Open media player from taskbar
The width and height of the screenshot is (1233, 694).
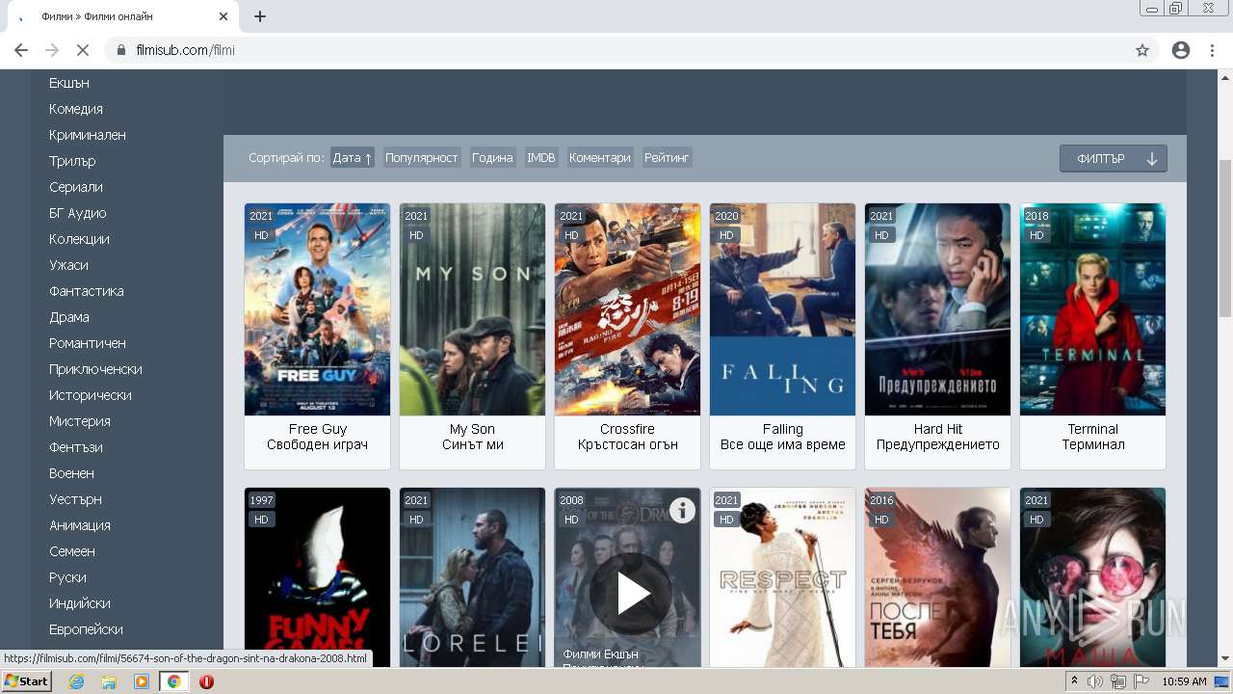[x=142, y=681]
